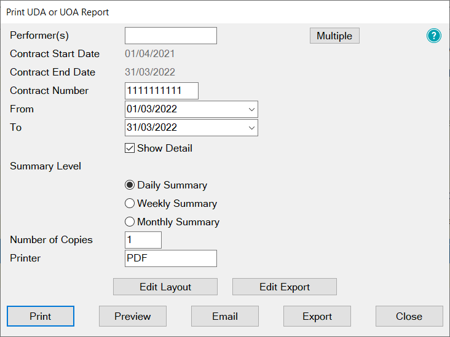Open the To date dropdown arrow

[x=251, y=128]
